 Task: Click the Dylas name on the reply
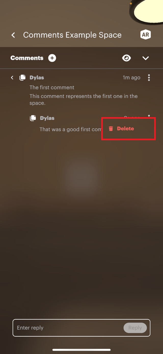click(47, 118)
